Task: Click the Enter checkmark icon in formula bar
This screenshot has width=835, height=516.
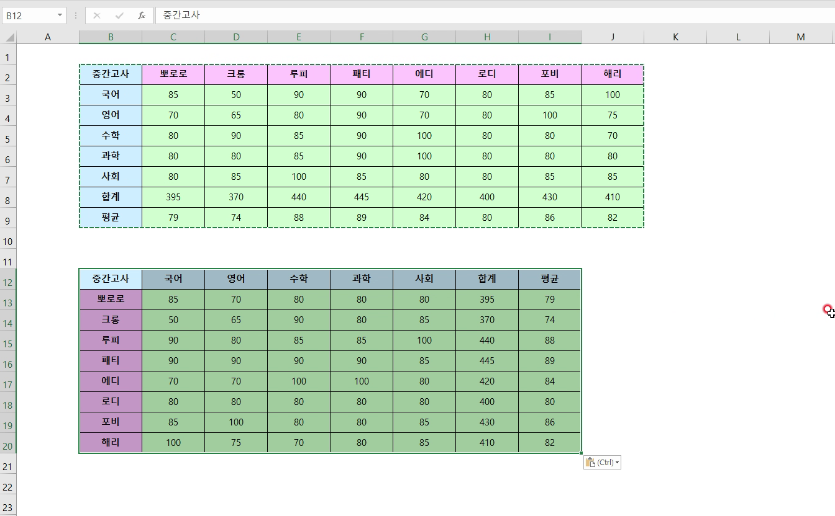Action: [119, 16]
